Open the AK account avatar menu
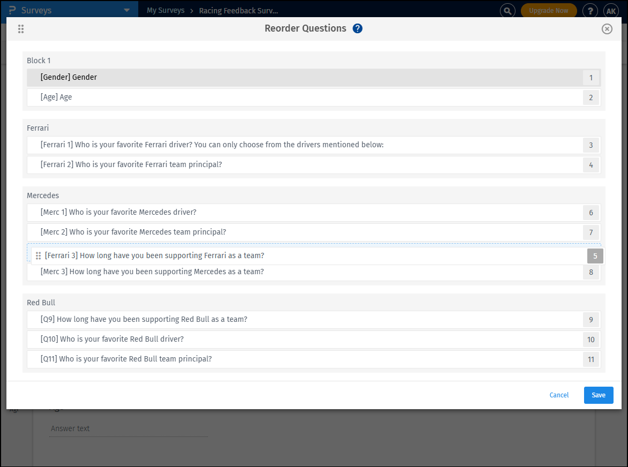628x467 pixels. click(x=611, y=10)
